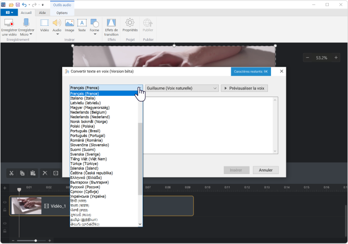The width and height of the screenshot is (348, 244).
Task: Toggle the lock on the Vidéo_1 track
Action: click(x=4, y=210)
